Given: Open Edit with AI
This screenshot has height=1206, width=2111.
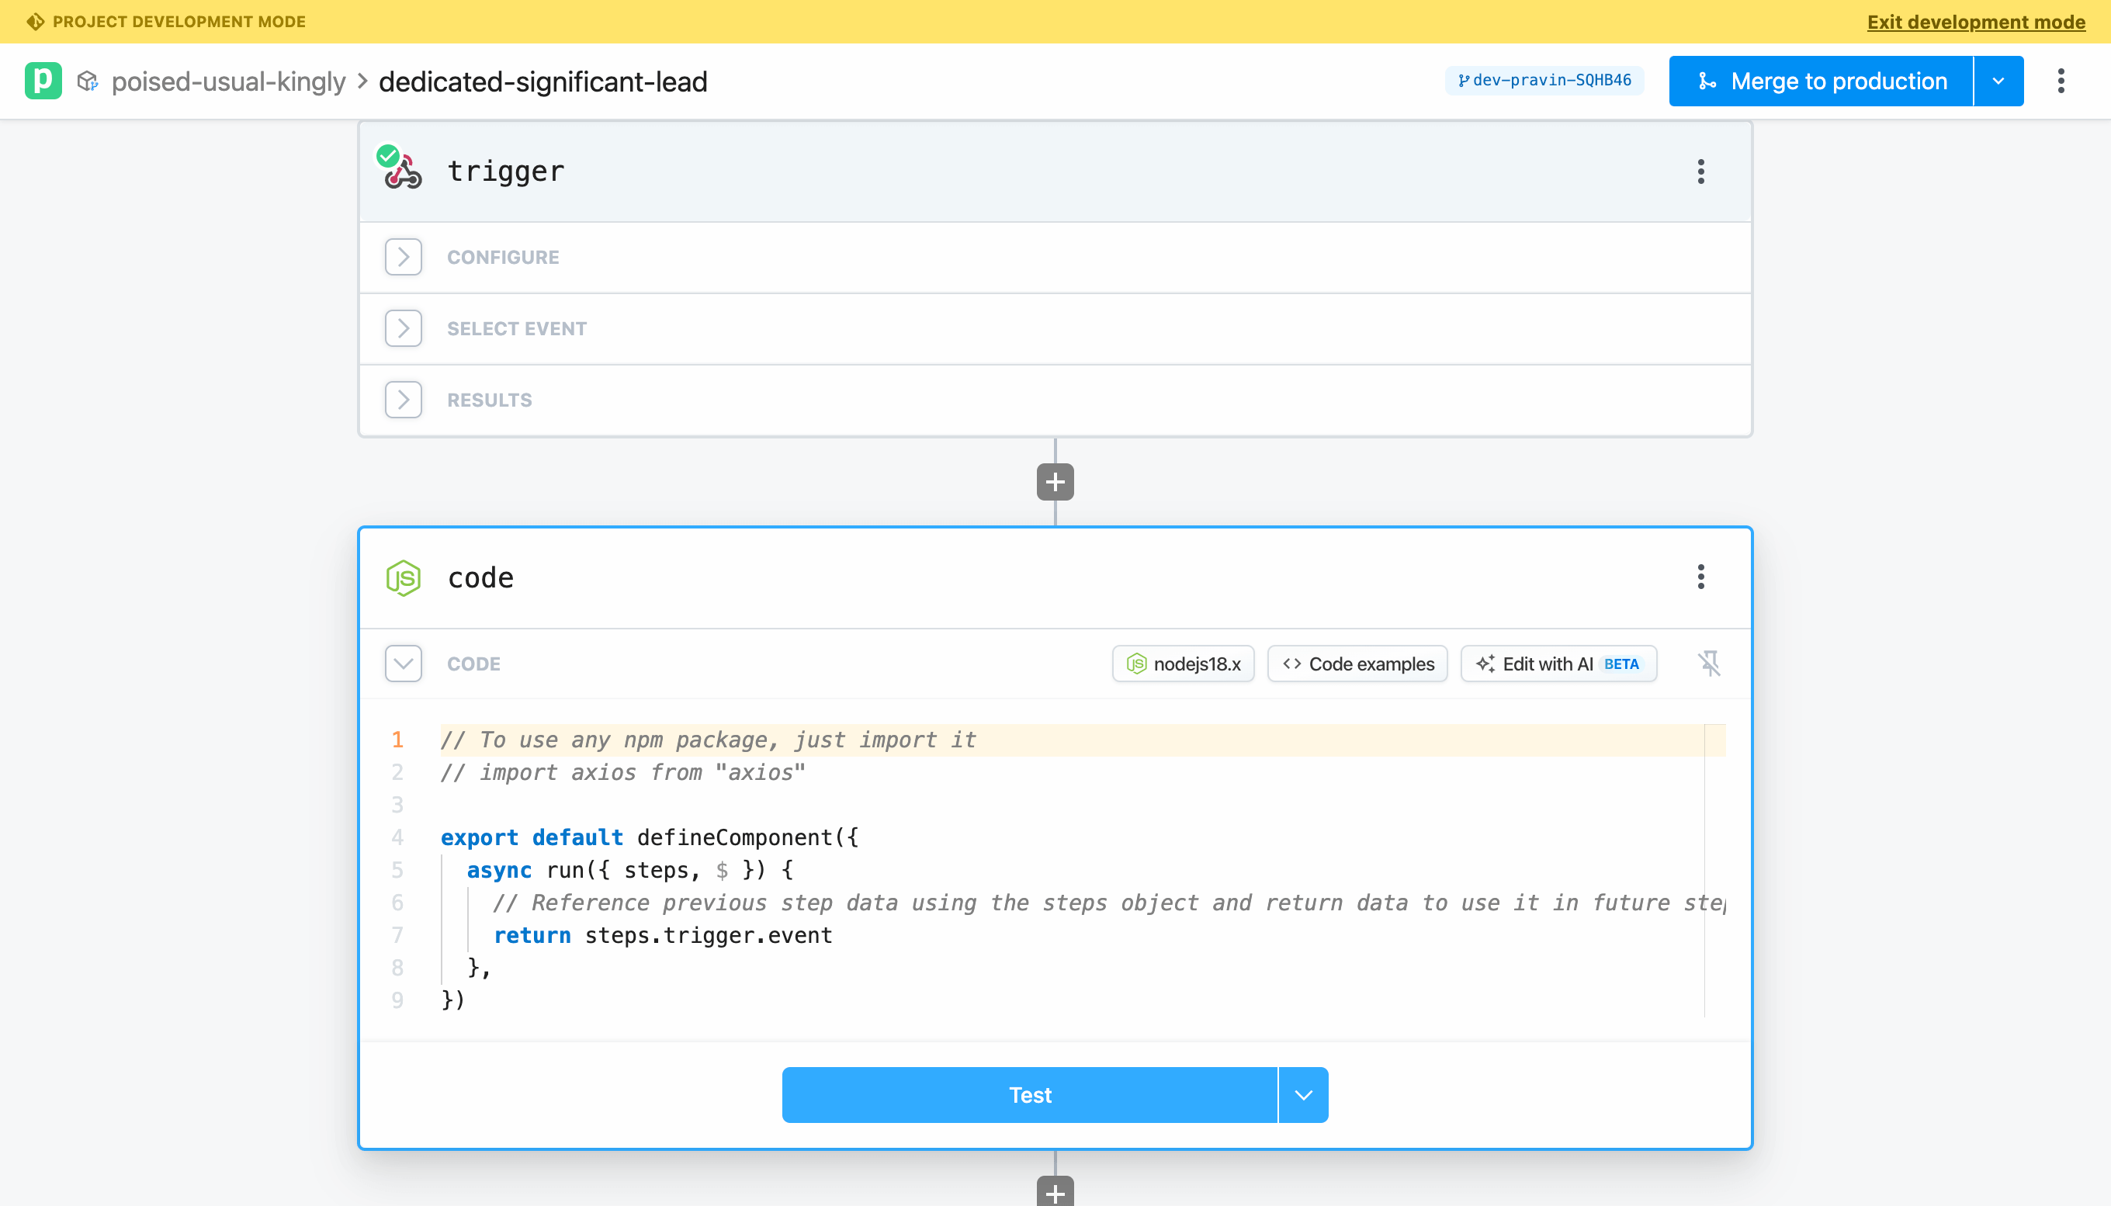Looking at the screenshot, I should point(1558,664).
